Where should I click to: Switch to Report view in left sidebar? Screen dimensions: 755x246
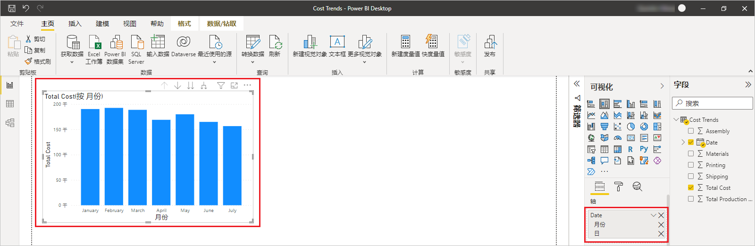point(10,85)
